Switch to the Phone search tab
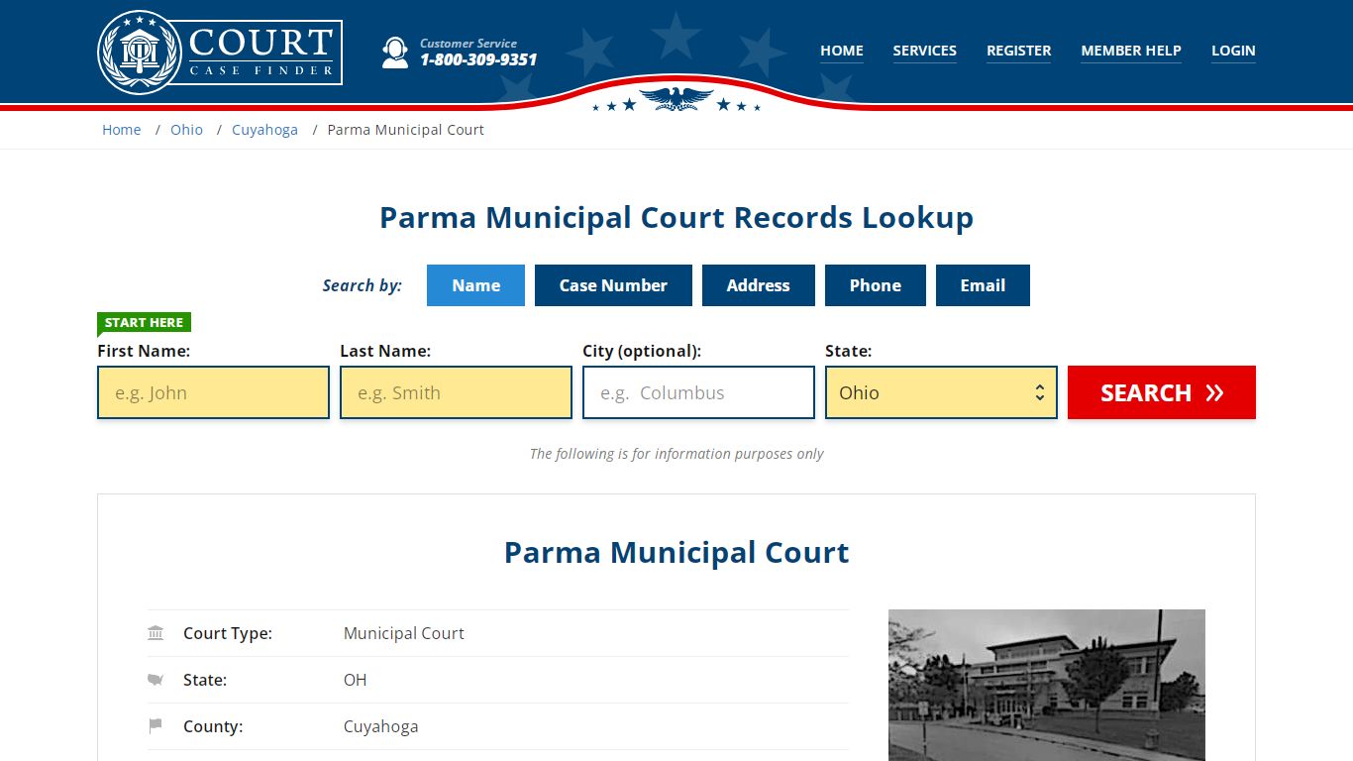The image size is (1353, 761). point(876,285)
